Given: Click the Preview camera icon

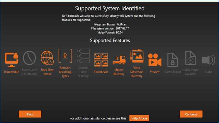Looking at the screenshot, I should click(x=155, y=60).
